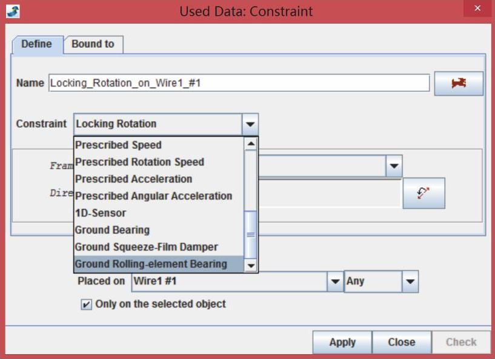
Task: Click the red animal icon button beside Name
Action: coord(459,84)
